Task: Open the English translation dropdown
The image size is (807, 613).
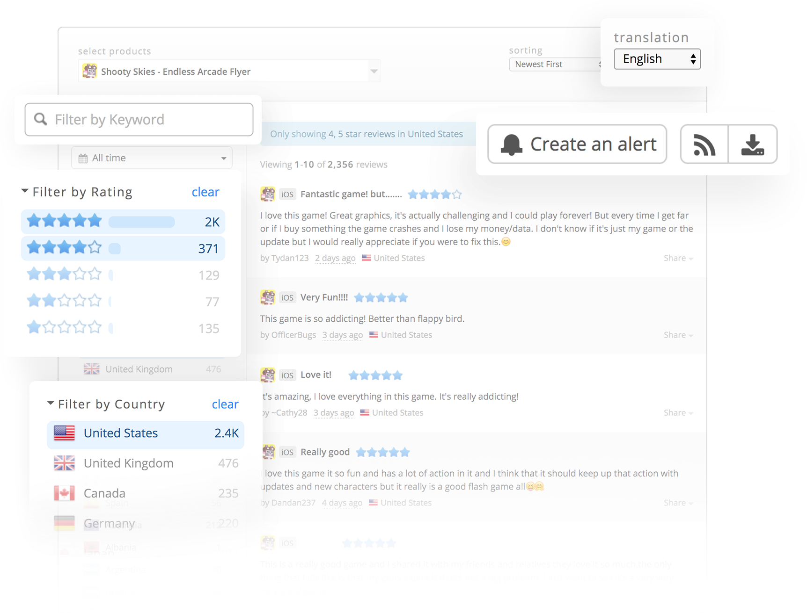Action: pyautogui.click(x=657, y=59)
